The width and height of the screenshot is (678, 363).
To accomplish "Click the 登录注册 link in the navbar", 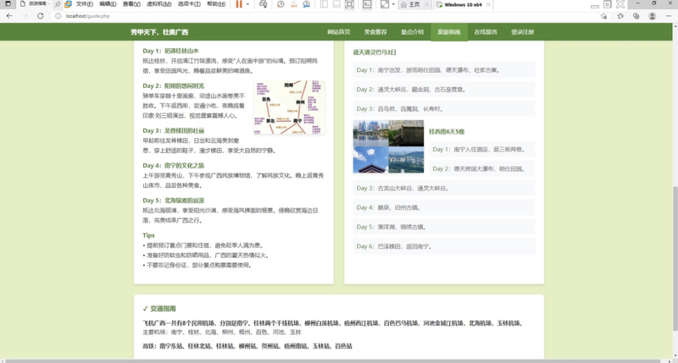I will click(x=522, y=32).
